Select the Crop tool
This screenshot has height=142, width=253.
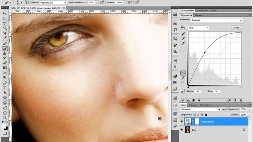point(5,33)
